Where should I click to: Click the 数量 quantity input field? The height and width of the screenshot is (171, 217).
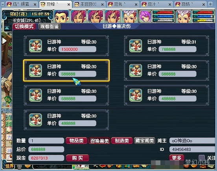point(46,141)
